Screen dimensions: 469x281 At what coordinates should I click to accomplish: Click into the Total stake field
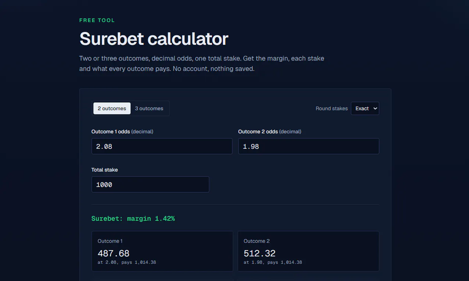(150, 184)
